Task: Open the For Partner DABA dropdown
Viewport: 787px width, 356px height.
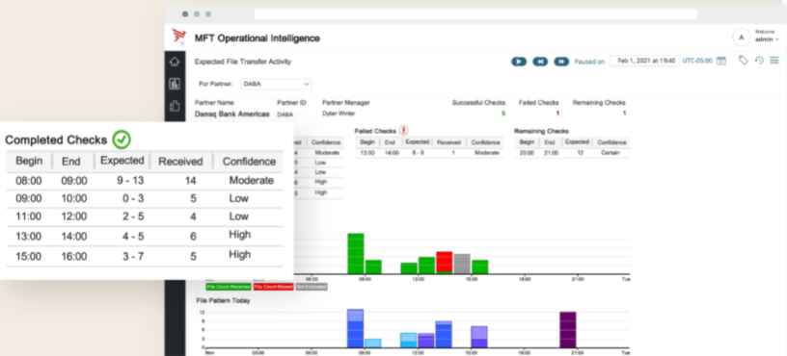Action: pyautogui.click(x=276, y=84)
